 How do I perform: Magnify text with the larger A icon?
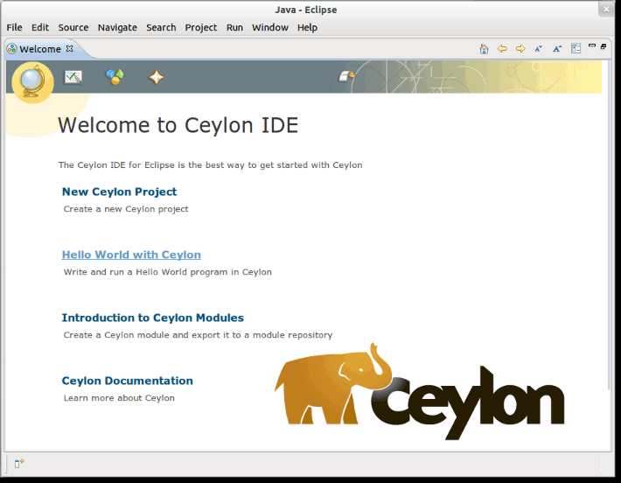click(557, 49)
